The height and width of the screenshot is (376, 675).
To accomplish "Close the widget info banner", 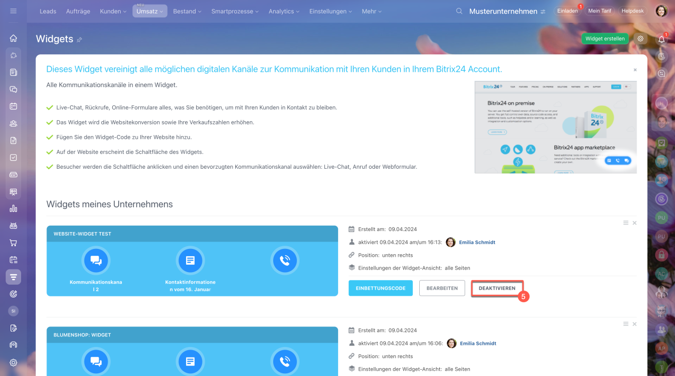I will click(x=635, y=70).
